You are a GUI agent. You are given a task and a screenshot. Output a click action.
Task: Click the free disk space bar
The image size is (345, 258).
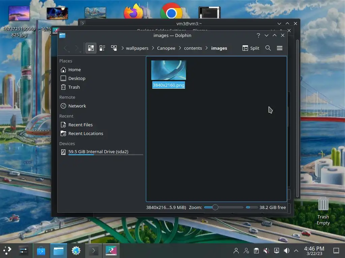pyautogui.click(x=252, y=207)
